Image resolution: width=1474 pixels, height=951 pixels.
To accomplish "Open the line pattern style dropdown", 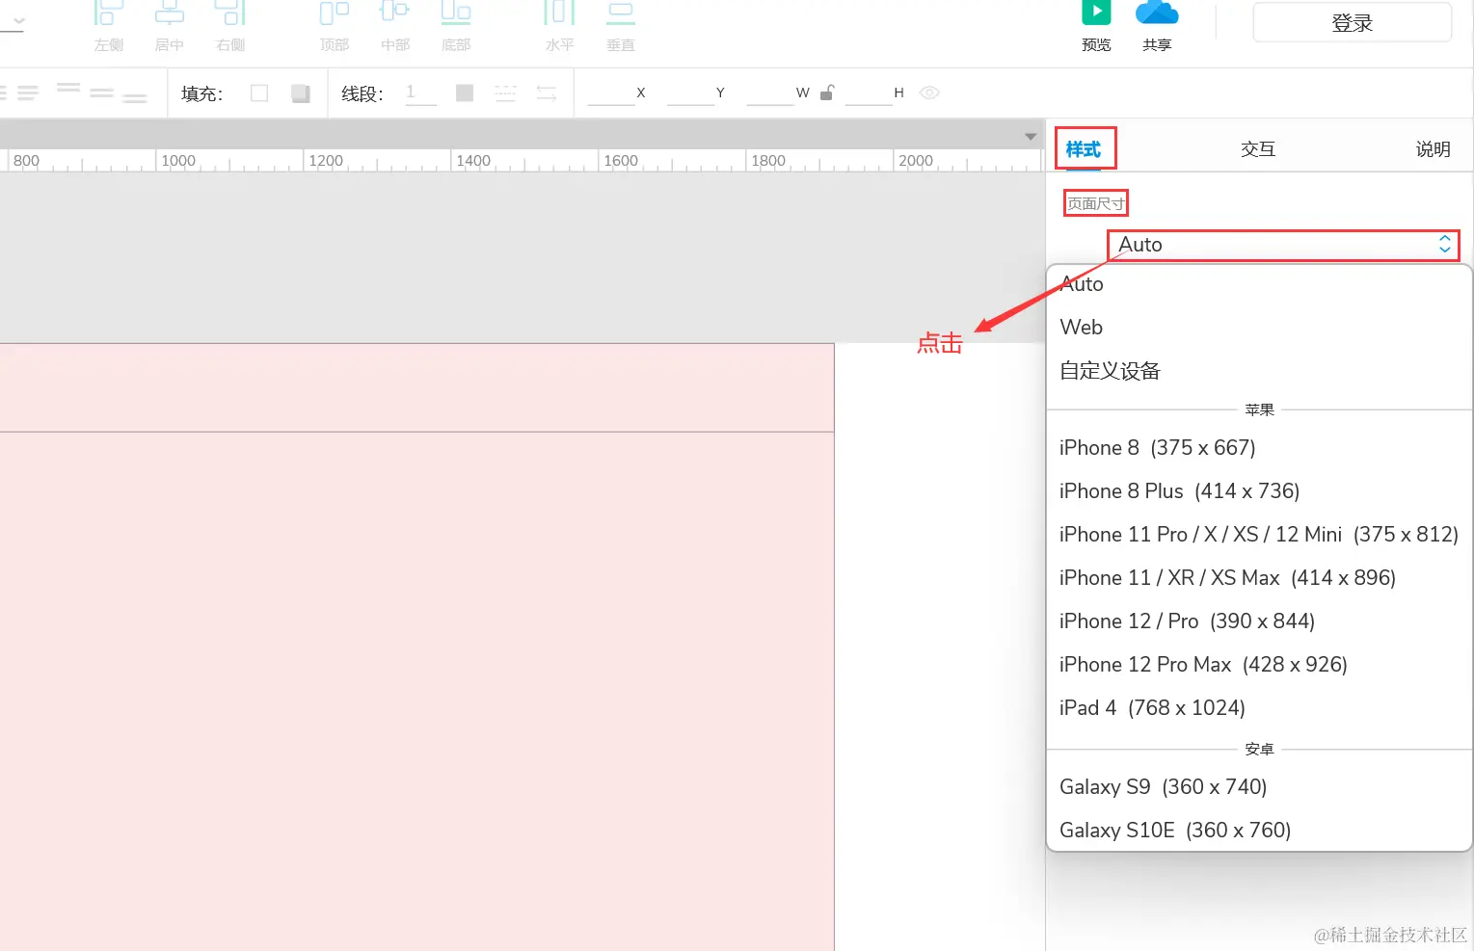I will point(505,93).
